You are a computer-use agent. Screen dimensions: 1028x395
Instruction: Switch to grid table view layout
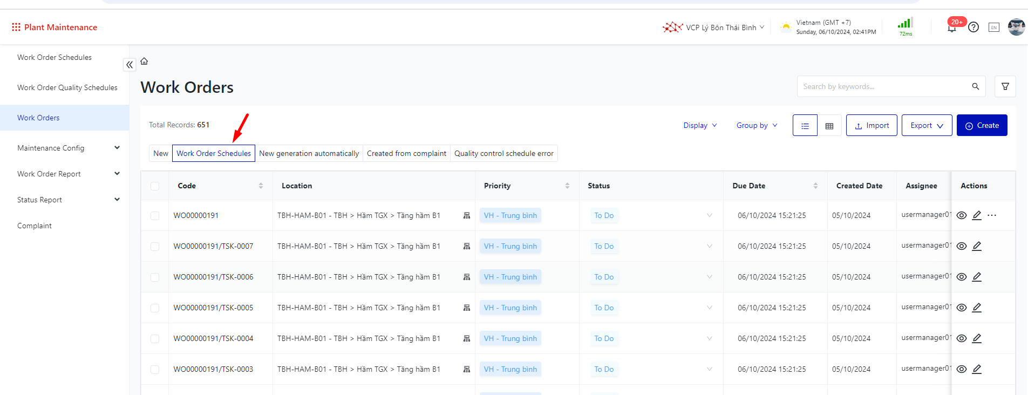829,126
